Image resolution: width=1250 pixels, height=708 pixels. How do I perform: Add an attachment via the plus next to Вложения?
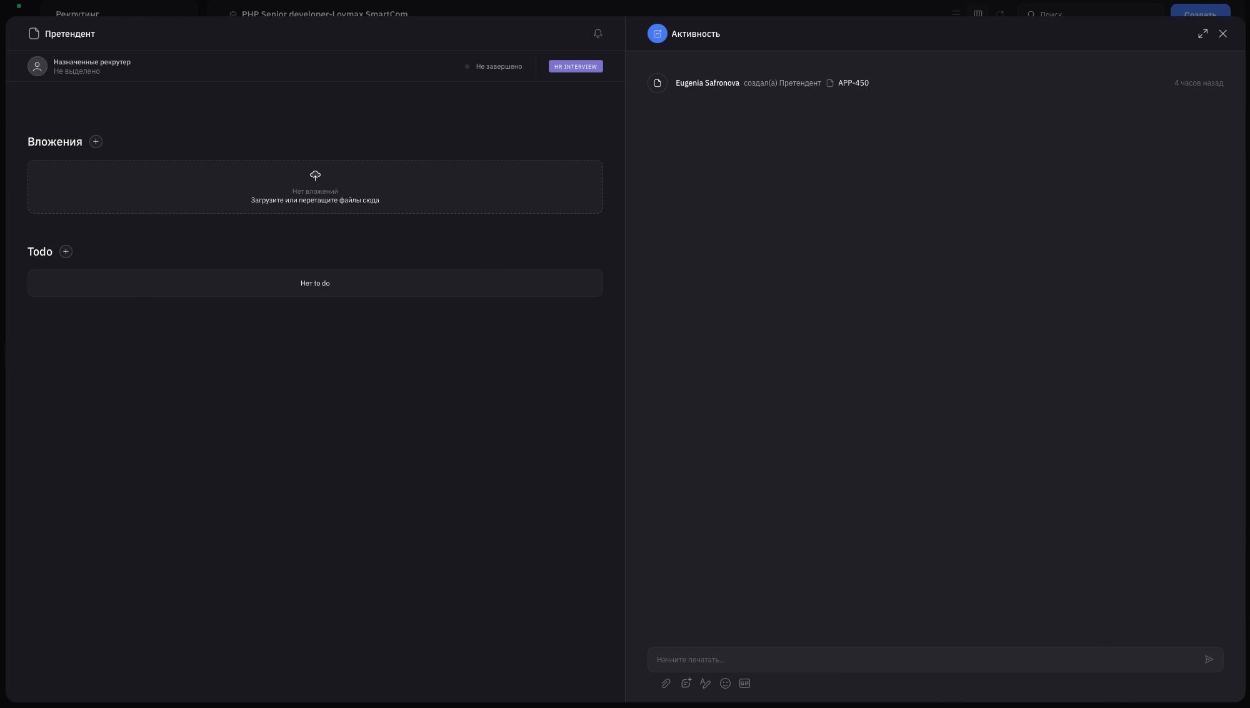click(96, 141)
